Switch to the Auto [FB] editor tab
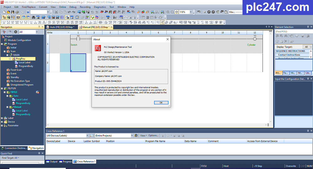 click(61, 27)
